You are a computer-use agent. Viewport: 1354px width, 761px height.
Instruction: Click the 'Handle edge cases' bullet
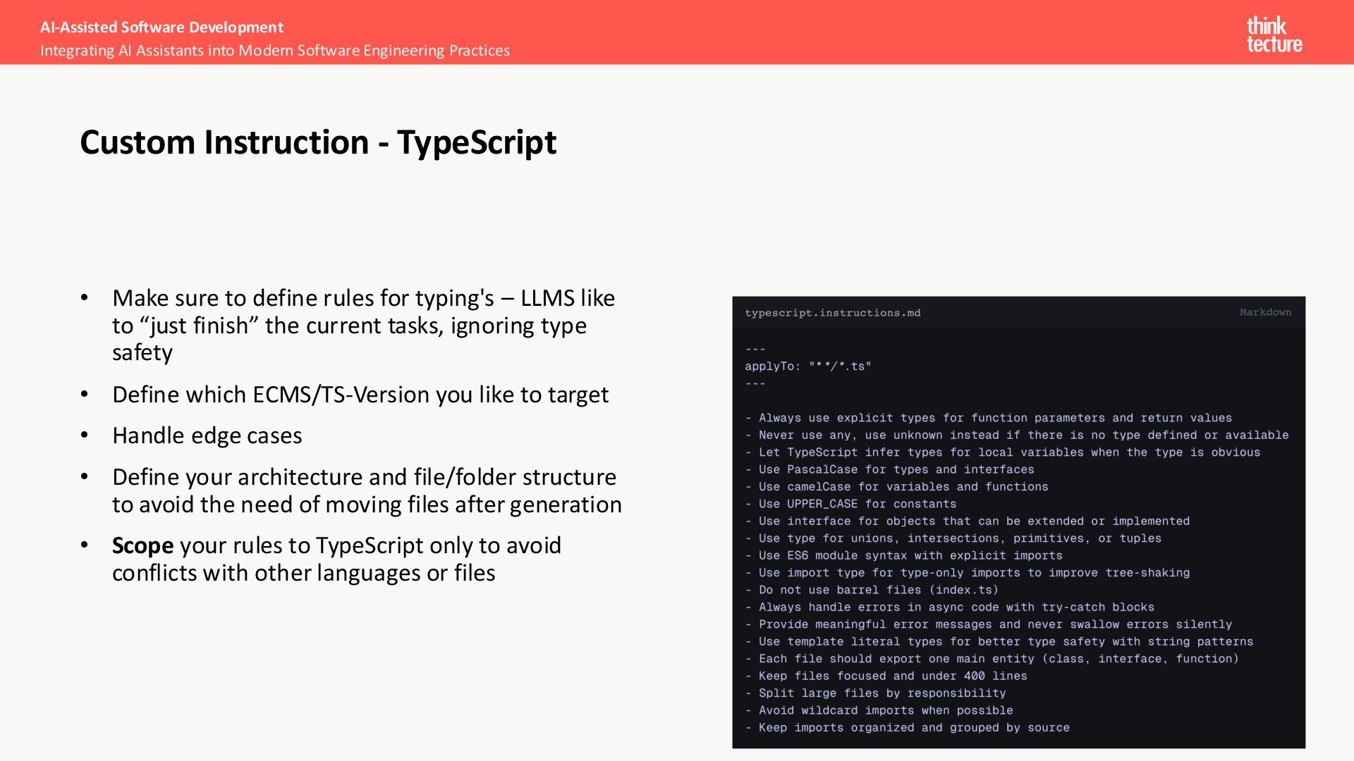[x=207, y=435]
